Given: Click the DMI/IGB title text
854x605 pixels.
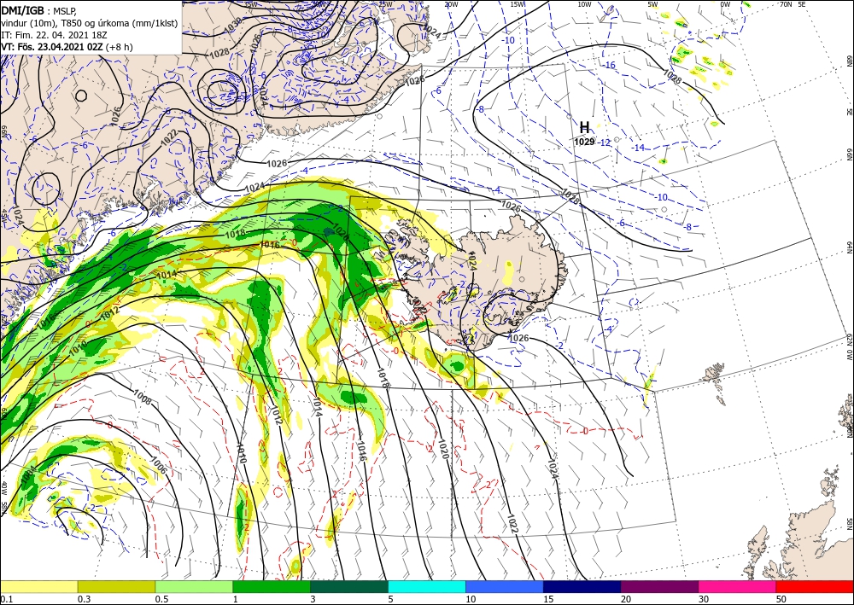Looking at the screenshot, I should [23, 9].
